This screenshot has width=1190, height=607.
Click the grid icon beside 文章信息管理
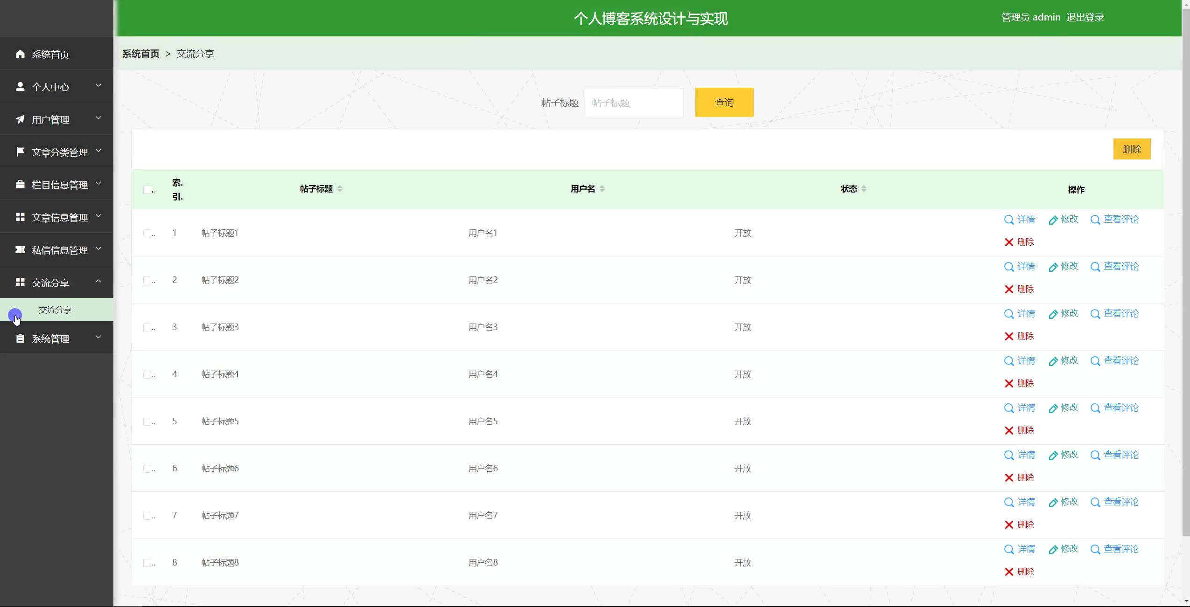pos(20,217)
